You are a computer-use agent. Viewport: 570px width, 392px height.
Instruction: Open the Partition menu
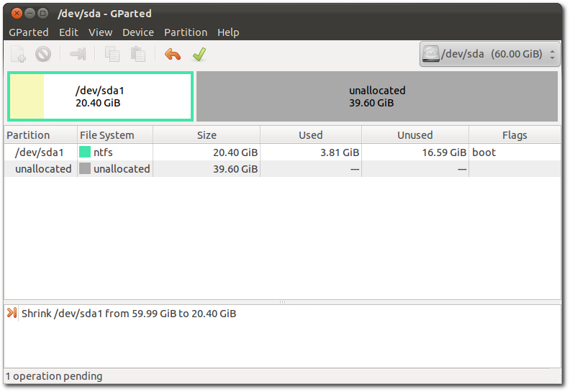[186, 32]
